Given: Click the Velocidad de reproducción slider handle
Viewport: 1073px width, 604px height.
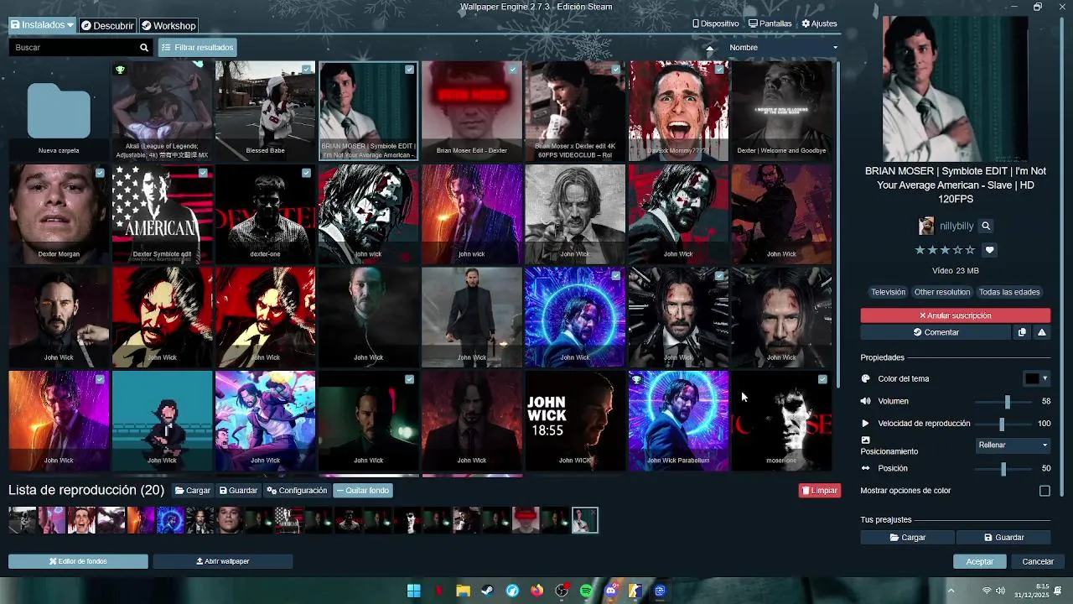Looking at the screenshot, I should [1001, 424].
